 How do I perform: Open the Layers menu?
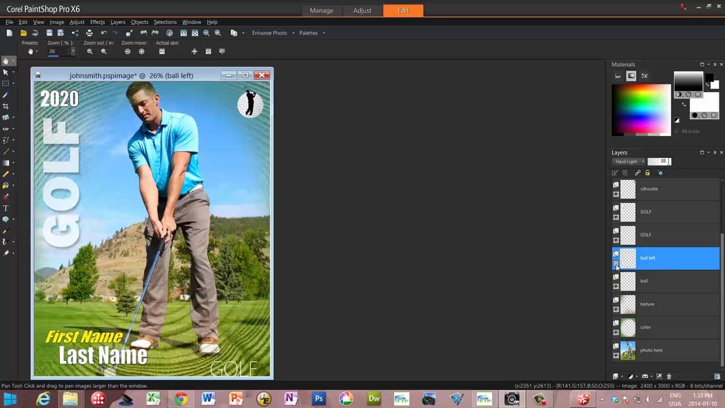118,22
